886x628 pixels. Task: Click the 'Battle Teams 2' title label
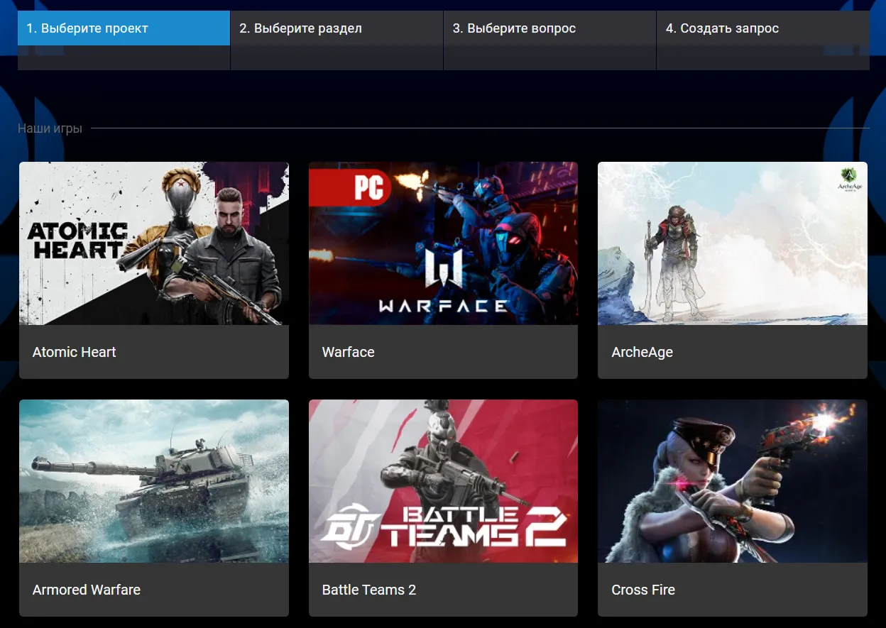(369, 590)
